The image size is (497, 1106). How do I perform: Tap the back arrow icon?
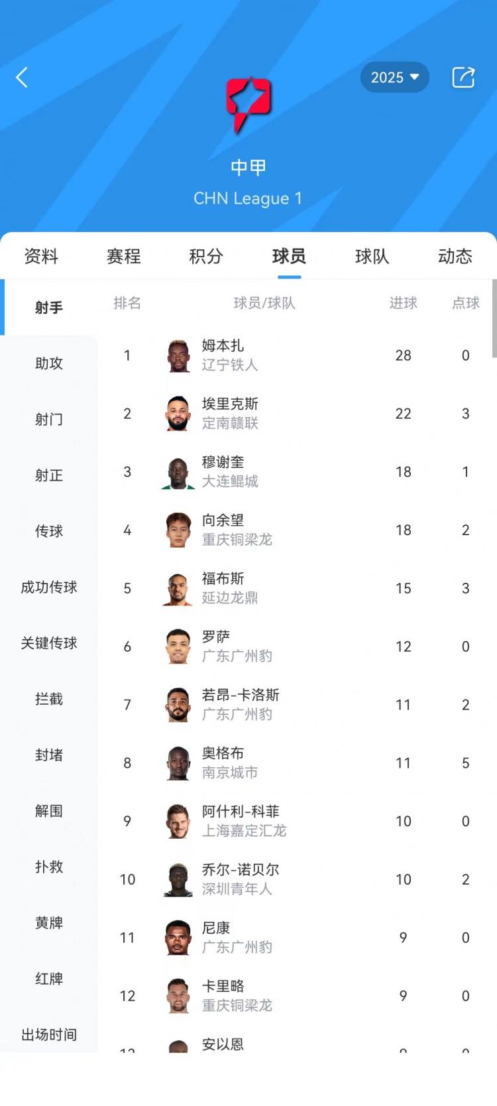pos(22,78)
